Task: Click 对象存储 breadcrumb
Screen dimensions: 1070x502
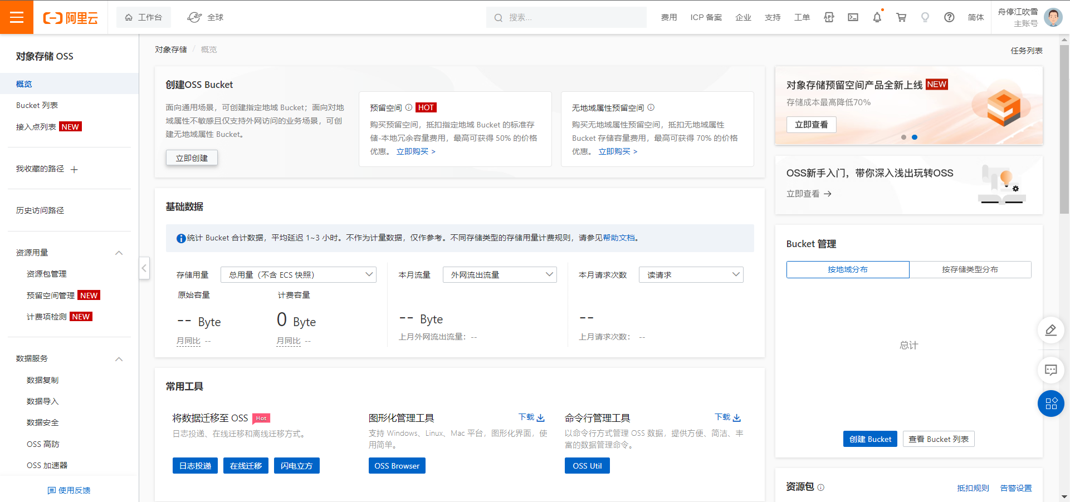Action: point(171,50)
